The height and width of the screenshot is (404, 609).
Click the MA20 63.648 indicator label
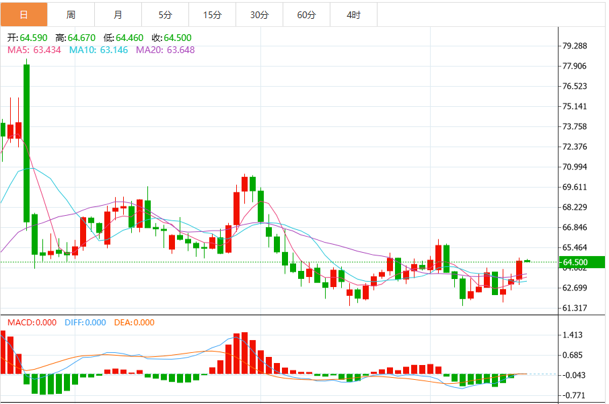click(x=166, y=50)
